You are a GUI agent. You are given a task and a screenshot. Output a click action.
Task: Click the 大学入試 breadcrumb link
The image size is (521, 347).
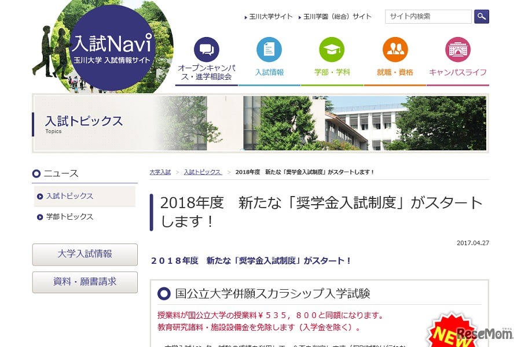pyautogui.click(x=159, y=172)
